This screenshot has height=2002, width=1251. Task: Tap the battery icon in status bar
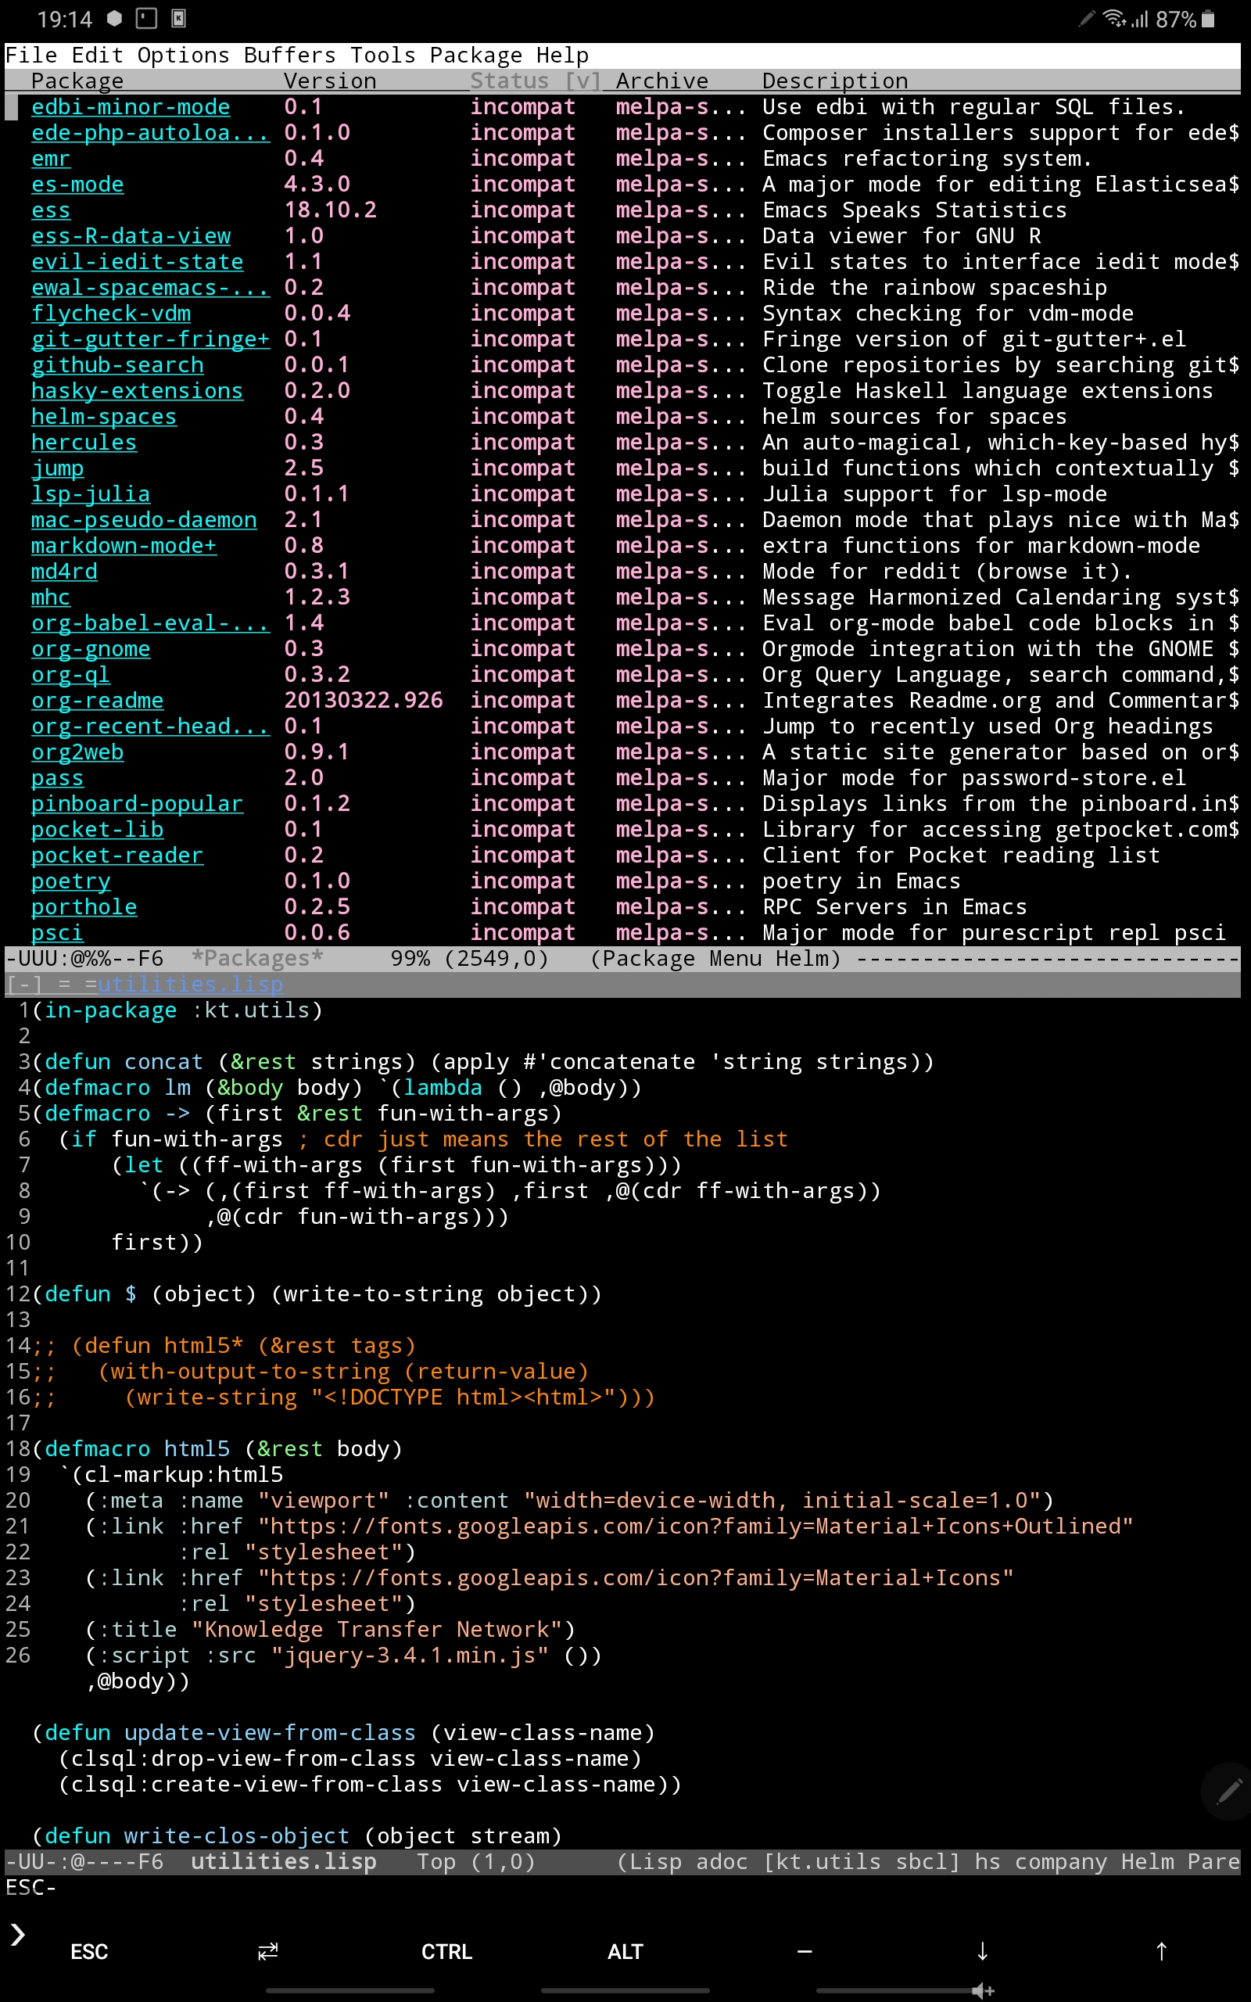point(1208,19)
